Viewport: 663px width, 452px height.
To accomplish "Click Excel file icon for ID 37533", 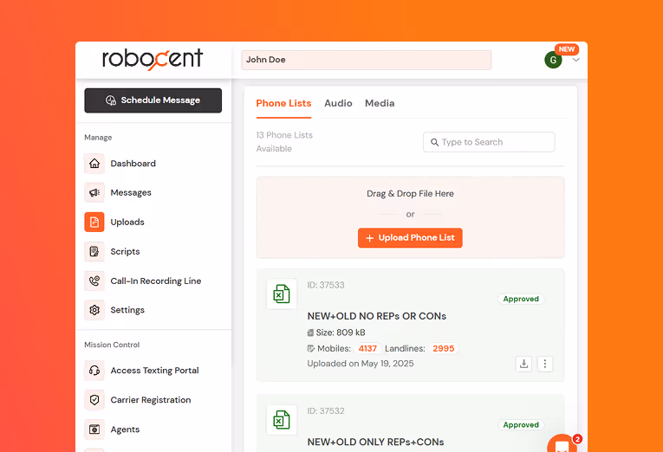I will (x=282, y=294).
